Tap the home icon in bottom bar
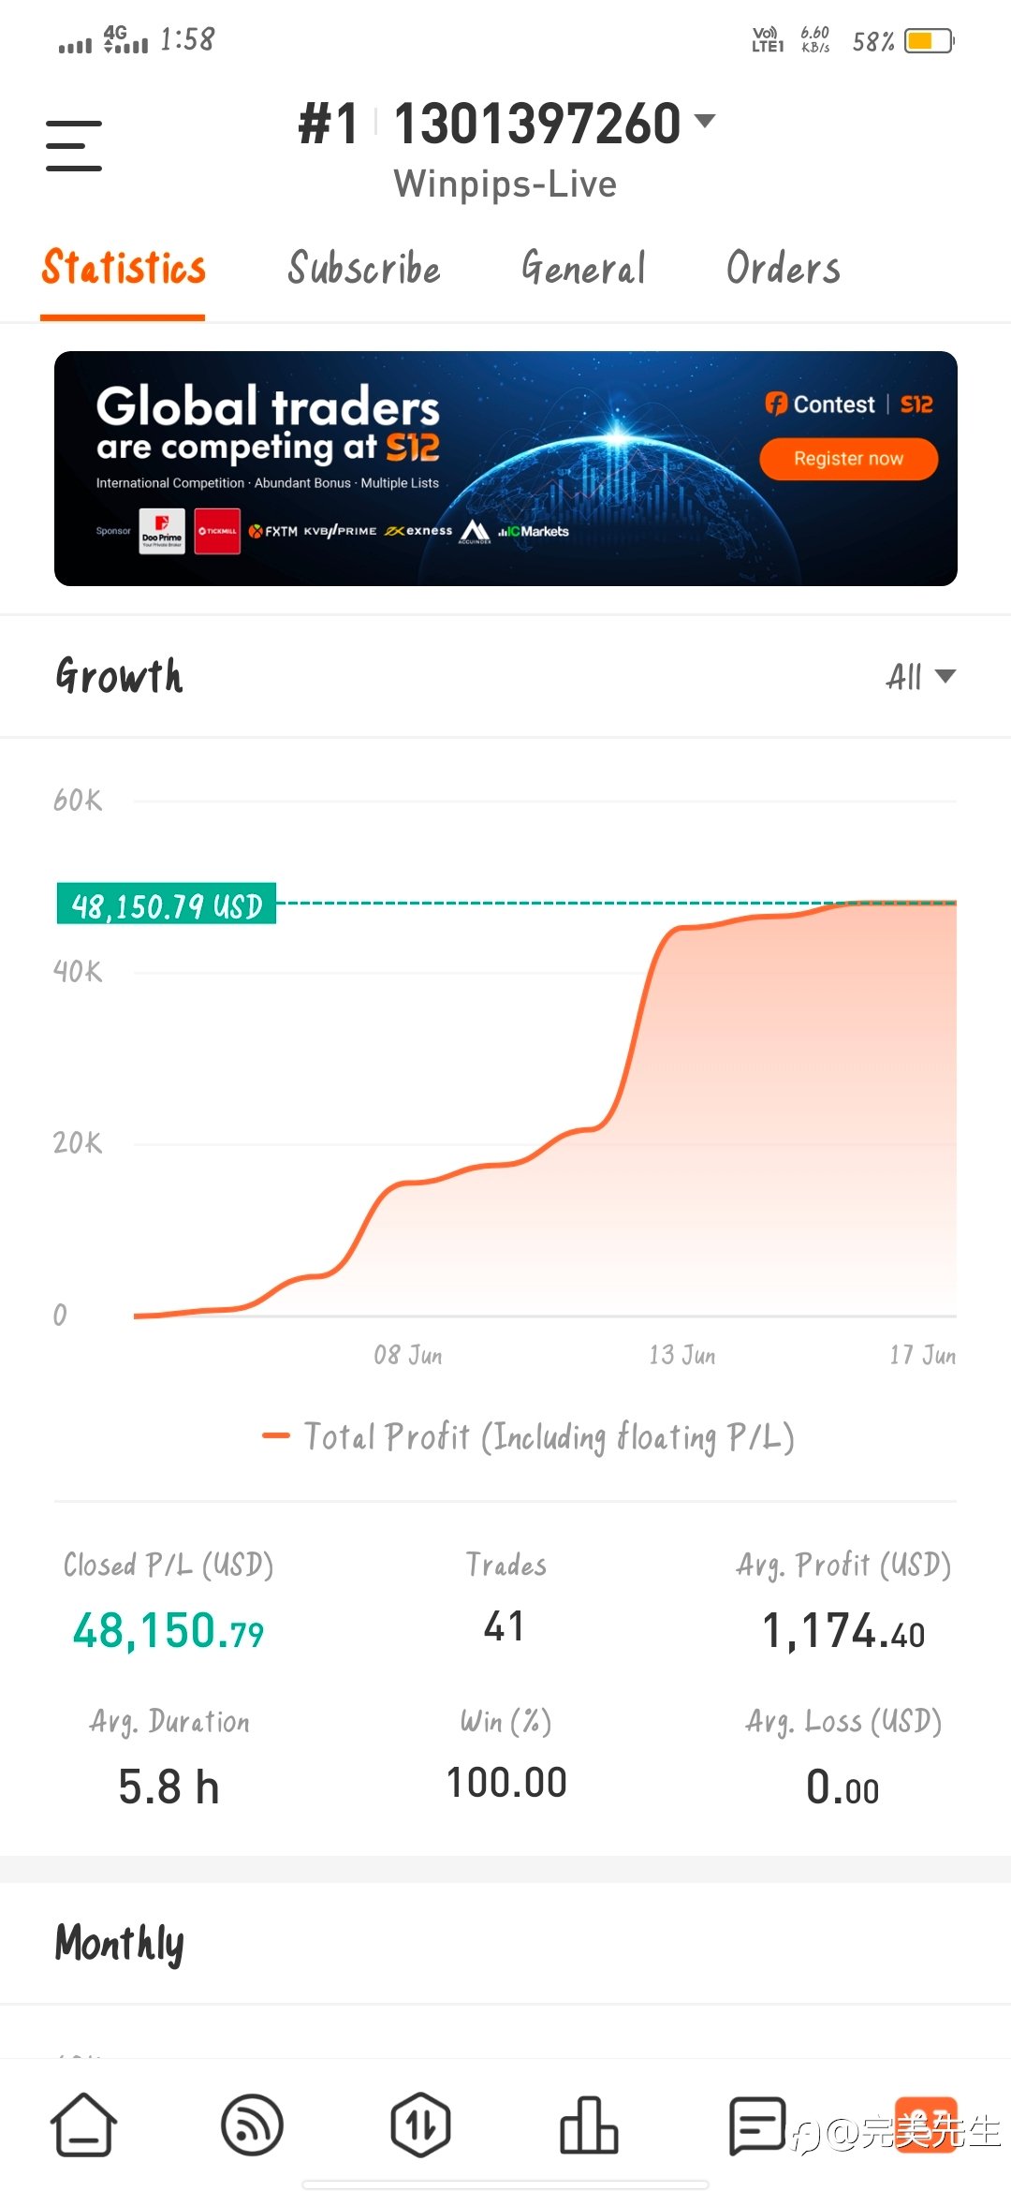This screenshot has width=1011, height=2191. tap(83, 2125)
